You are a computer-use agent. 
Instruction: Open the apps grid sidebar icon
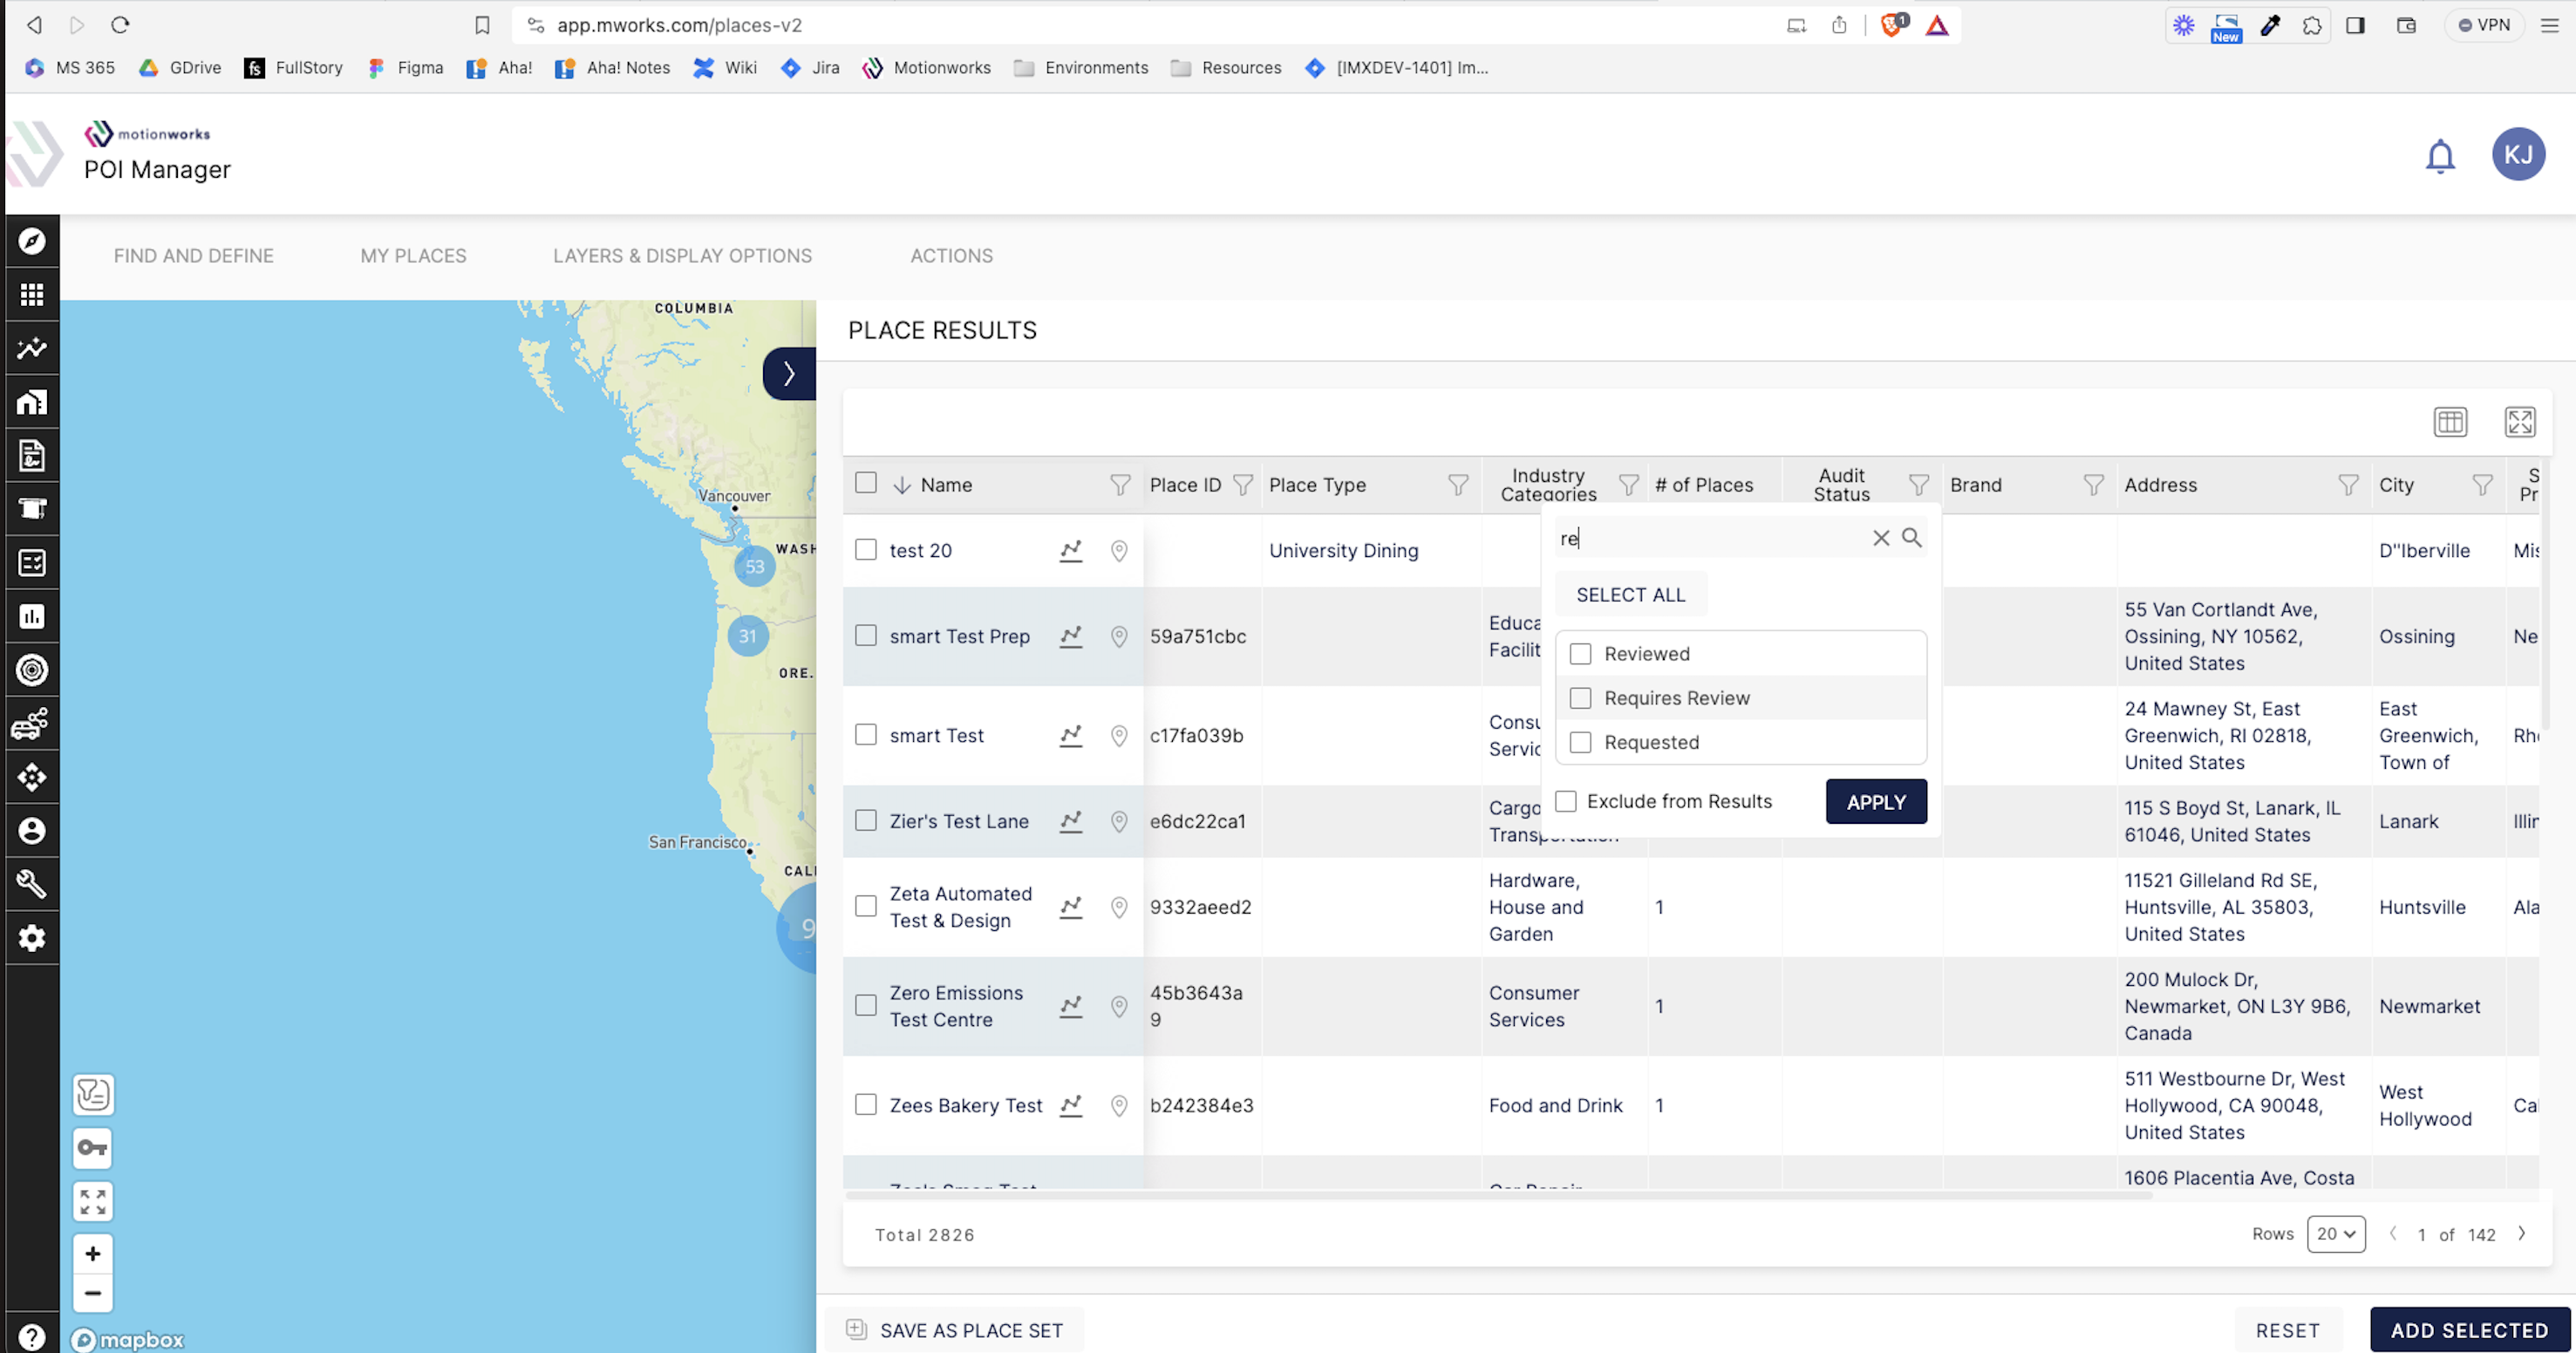(x=32, y=294)
